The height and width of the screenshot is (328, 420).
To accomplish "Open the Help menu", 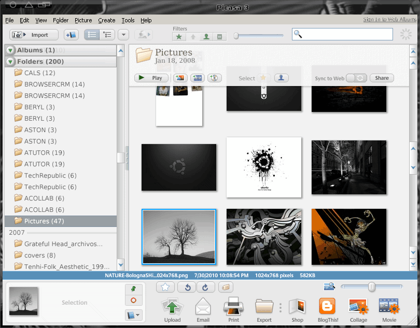I will 146,20.
